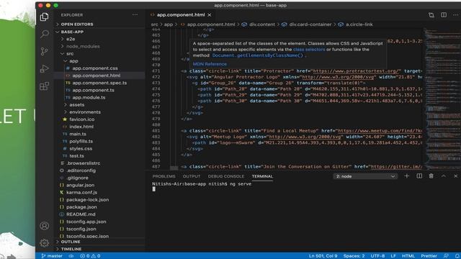Create a new terminal with plus icon
The width and height of the screenshot is (461, 259).
coord(406,176)
